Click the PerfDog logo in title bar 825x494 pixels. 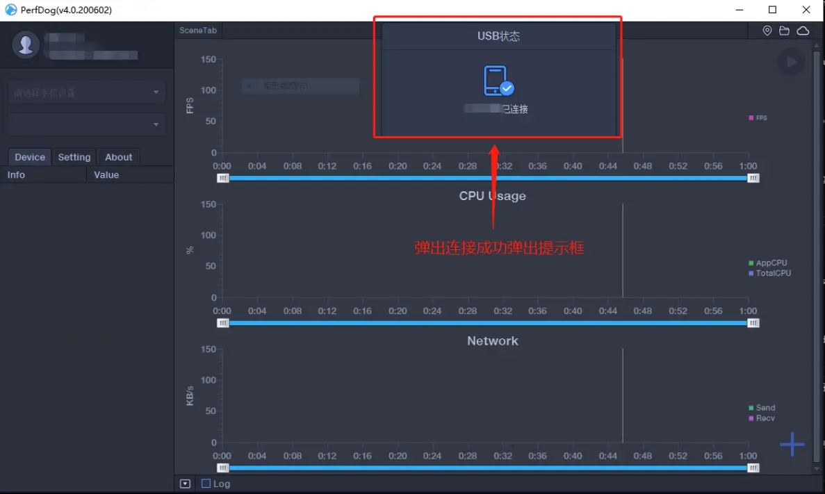[10, 10]
